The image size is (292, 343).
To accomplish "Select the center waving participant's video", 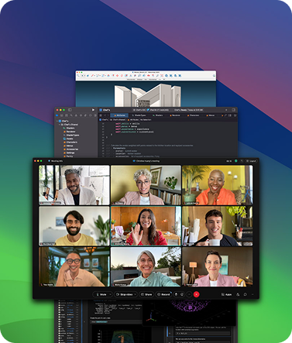I will tap(146, 226).
